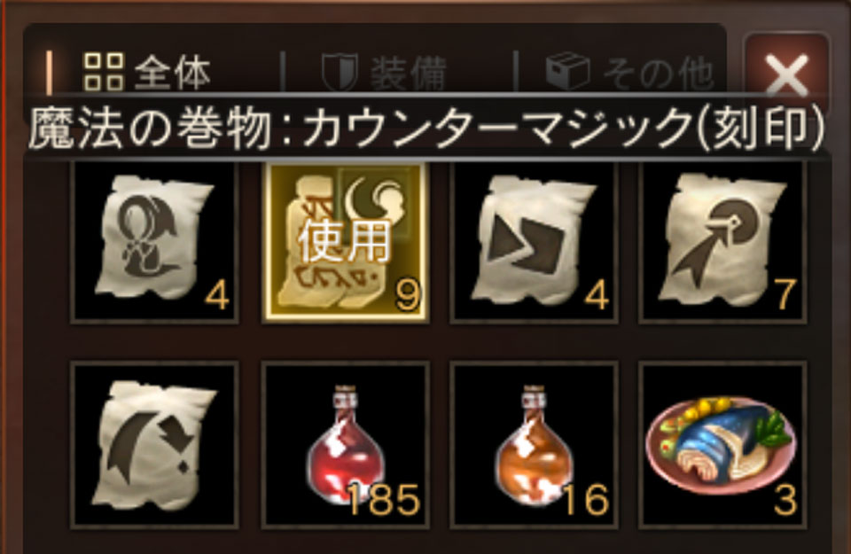Click the item name tooltip banner

point(426,128)
